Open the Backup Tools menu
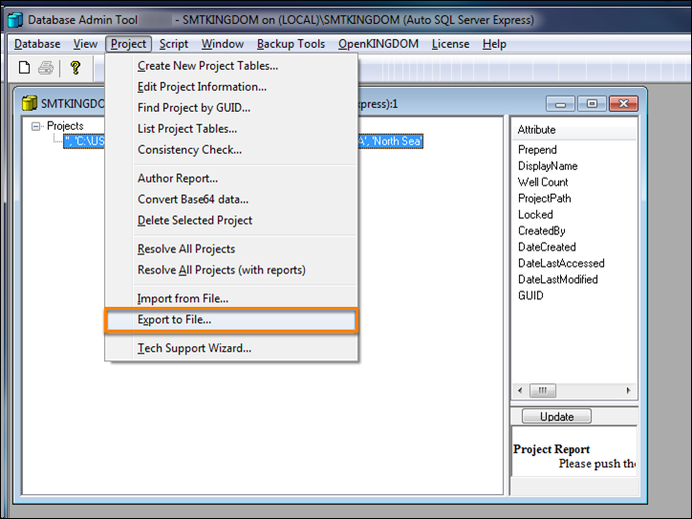 (291, 44)
